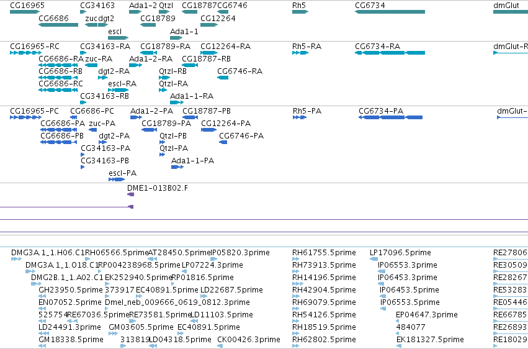Screen dimensions: 528x349
Task: Click EST label RH54126.5prime
Action: pos(324,315)
